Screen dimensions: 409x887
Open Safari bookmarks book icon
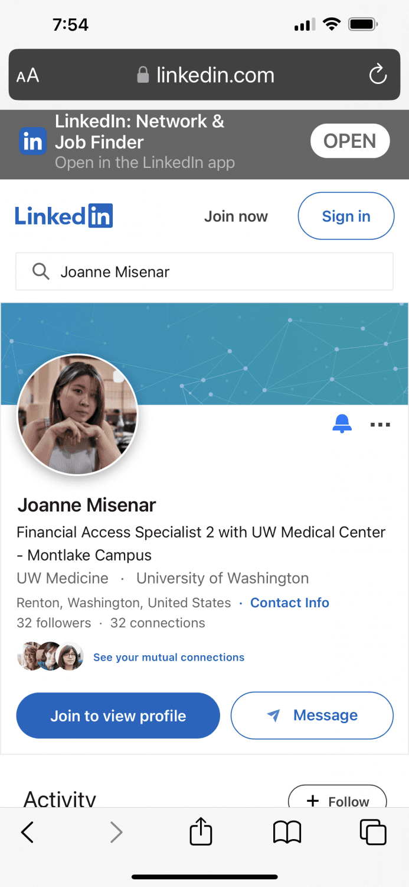click(287, 833)
